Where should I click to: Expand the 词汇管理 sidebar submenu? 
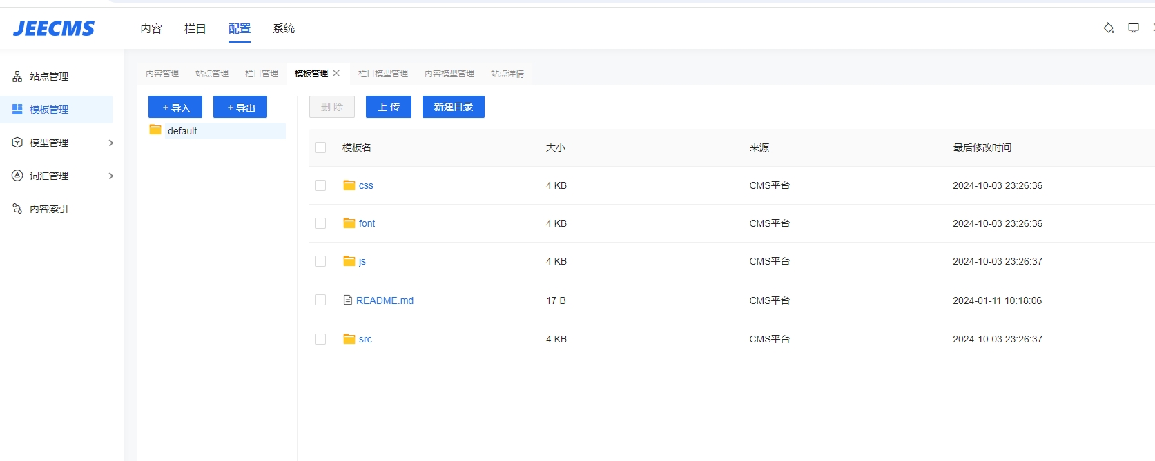pos(110,176)
